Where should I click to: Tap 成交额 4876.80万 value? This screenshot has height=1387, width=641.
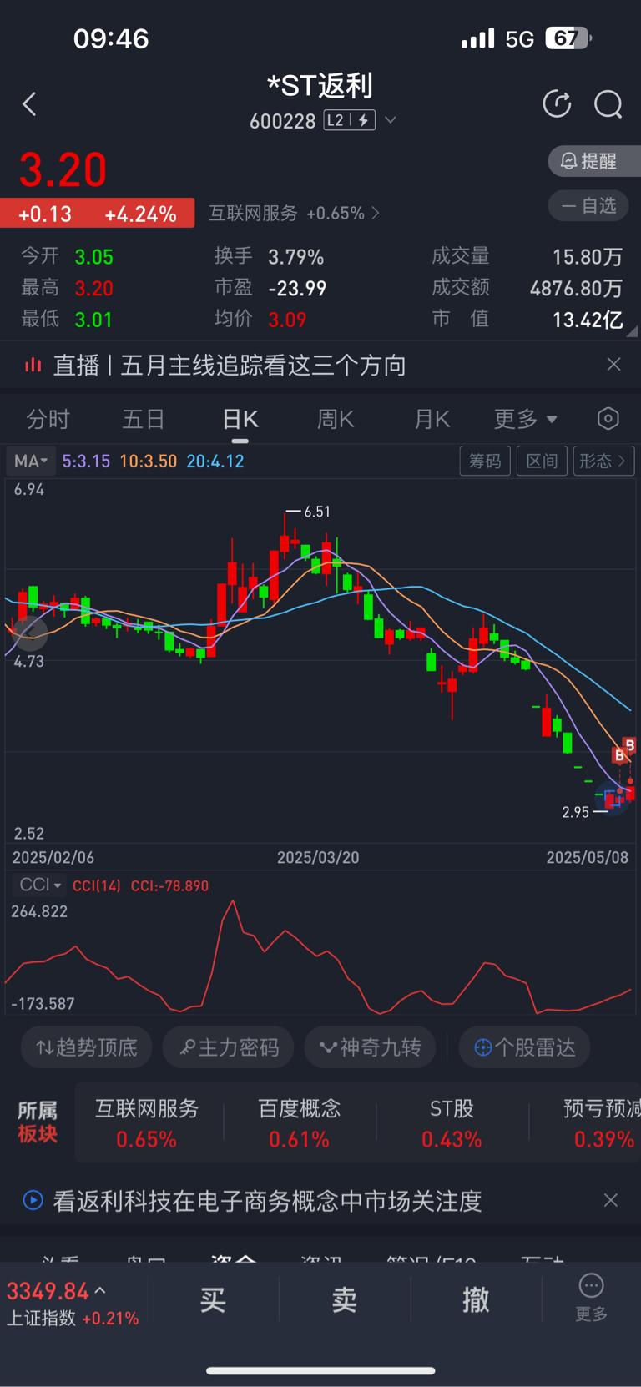pyautogui.click(x=576, y=288)
